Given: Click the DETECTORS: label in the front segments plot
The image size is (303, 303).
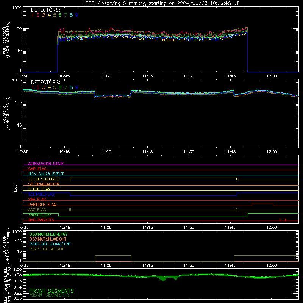Looking at the screenshot, I should coord(45,10).
